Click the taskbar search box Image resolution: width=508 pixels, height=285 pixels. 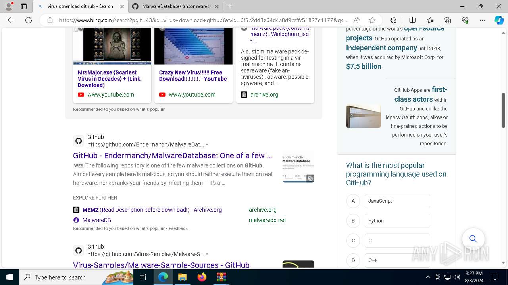click(x=77, y=277)
